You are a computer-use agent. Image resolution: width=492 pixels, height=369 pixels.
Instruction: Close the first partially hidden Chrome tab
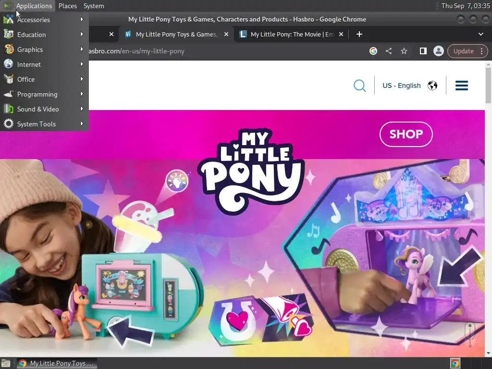[x=111, y=34]
